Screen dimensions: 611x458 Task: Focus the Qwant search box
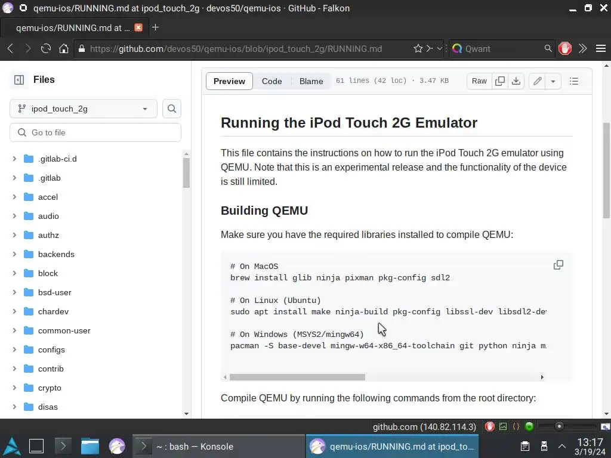(x=502, y=49)
